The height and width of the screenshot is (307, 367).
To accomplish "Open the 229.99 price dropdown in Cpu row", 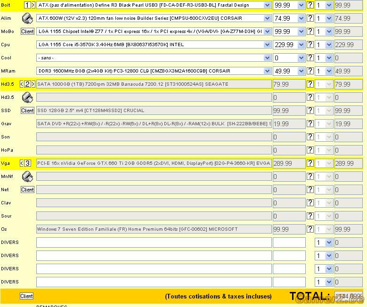I will (x=289, y=44).
